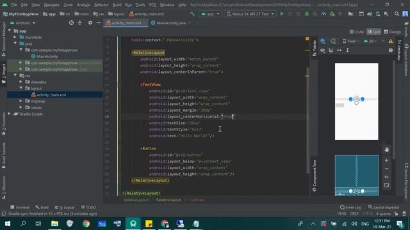Collapse the java folder
Screen dimensions: 410x230
[x=15, y=43]
